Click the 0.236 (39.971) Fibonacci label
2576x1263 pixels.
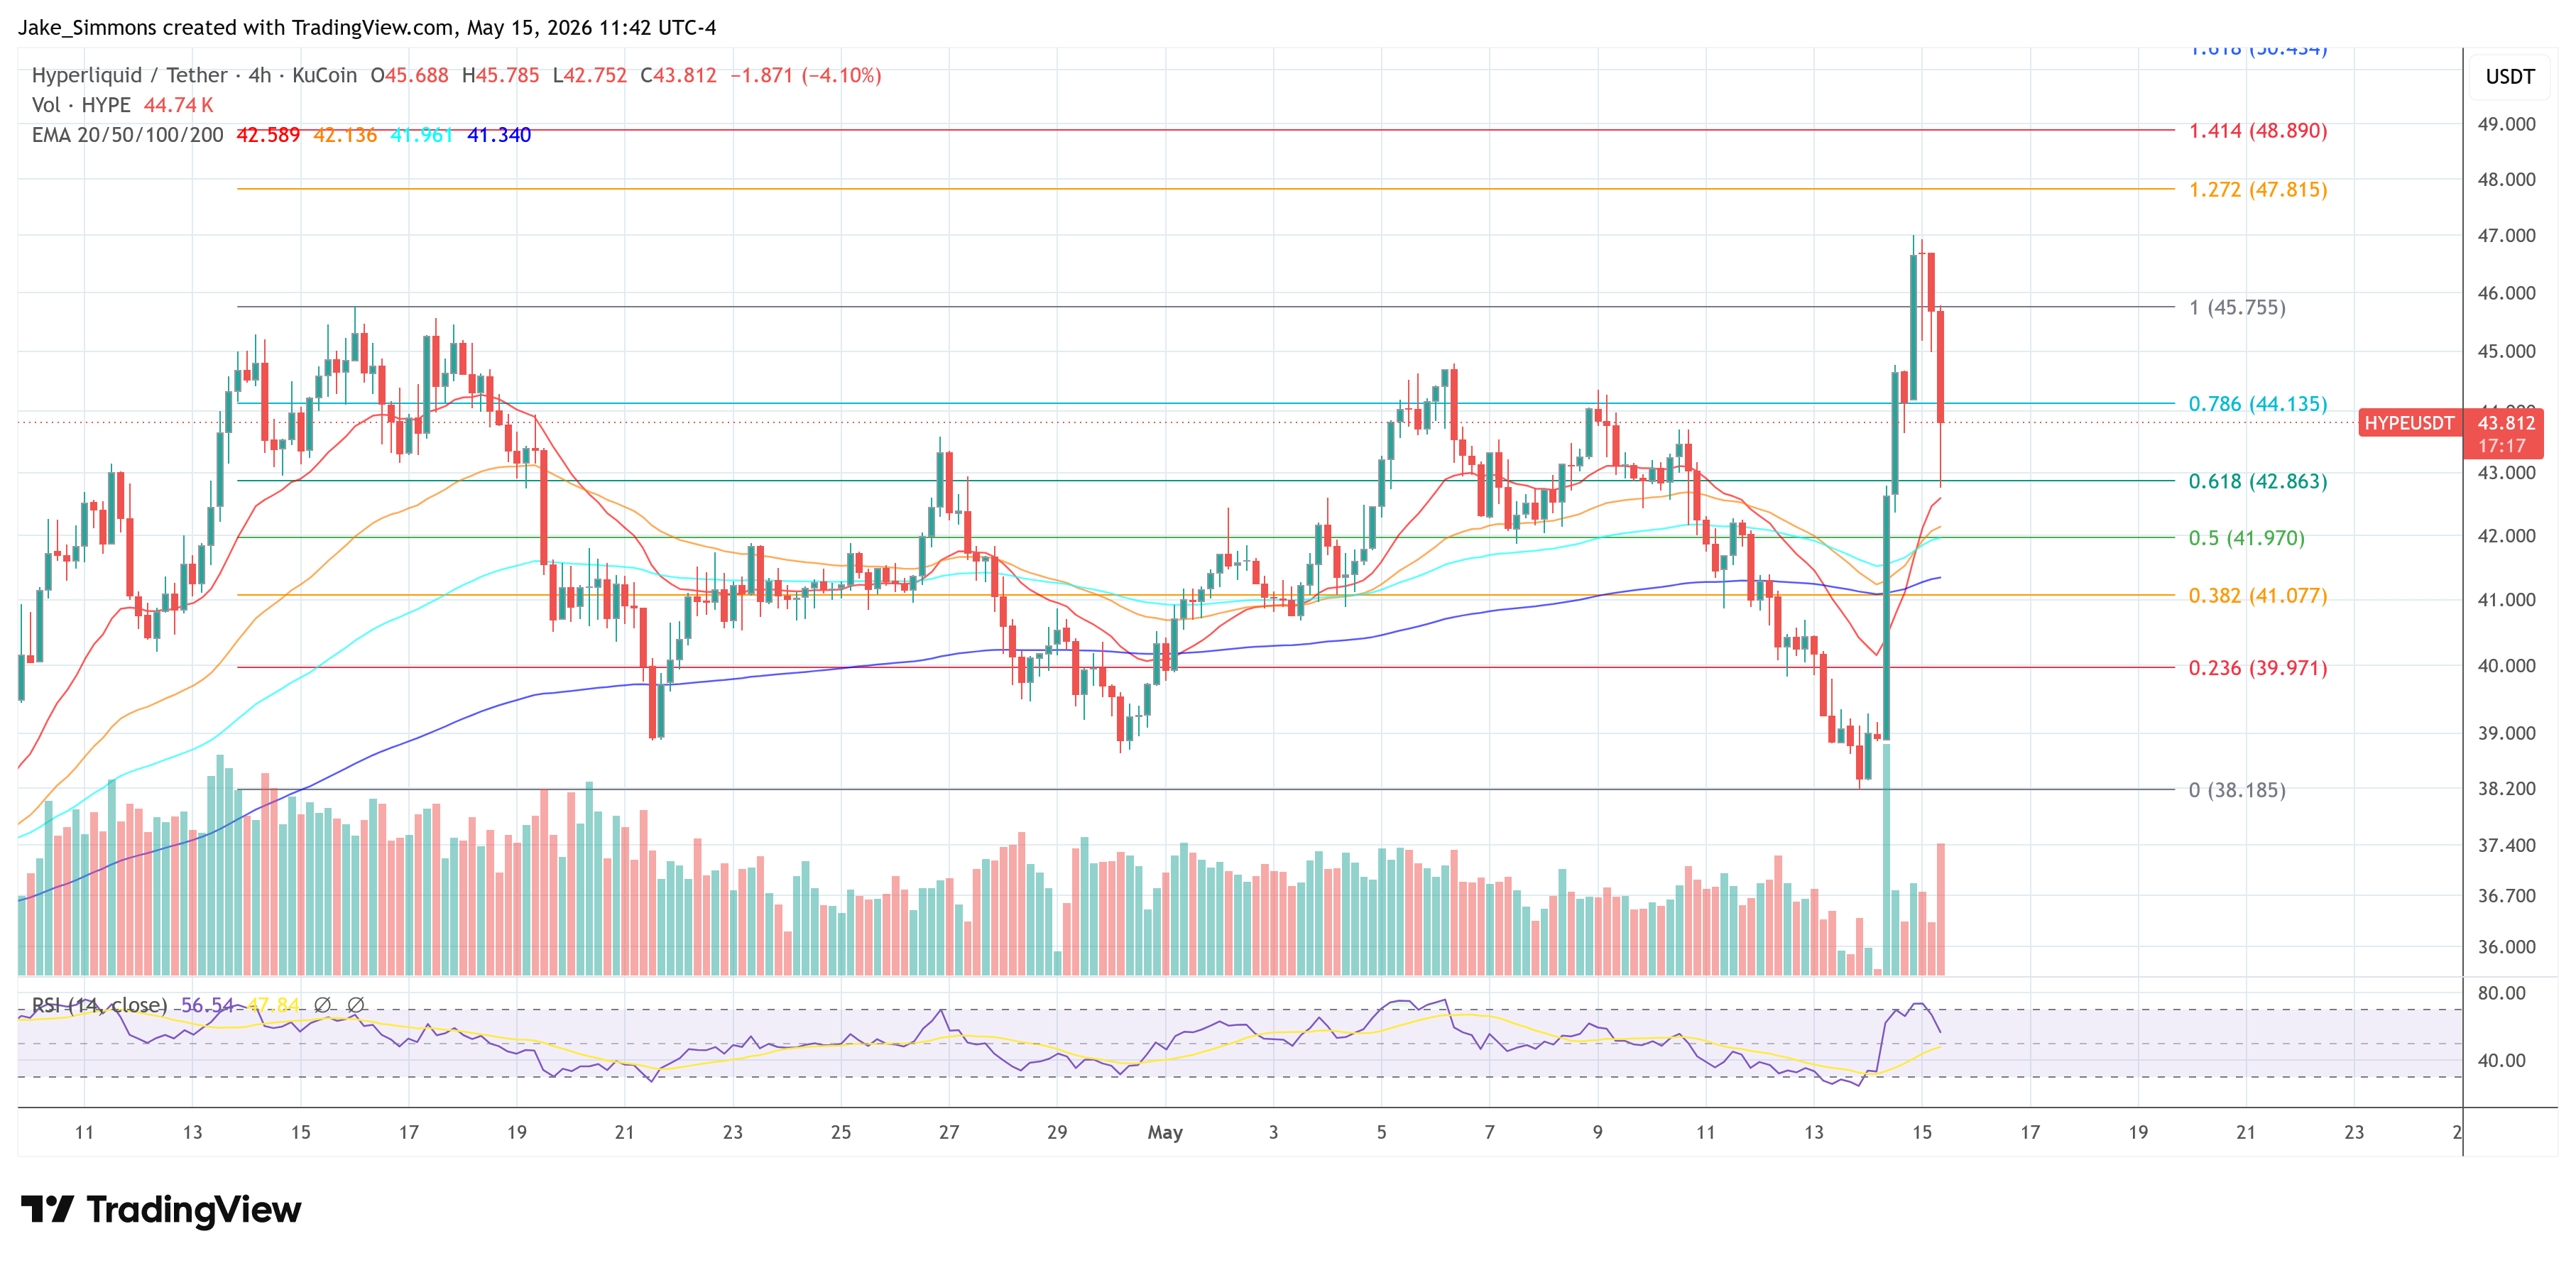[2257, 668]
